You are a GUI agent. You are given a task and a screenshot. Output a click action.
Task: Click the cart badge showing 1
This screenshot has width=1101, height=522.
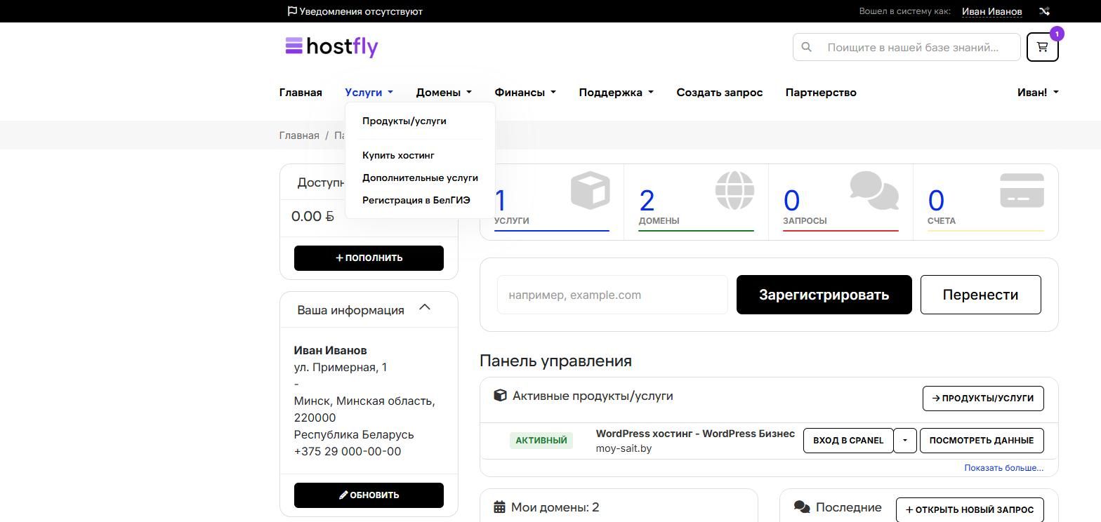[x=1057, y=34]
